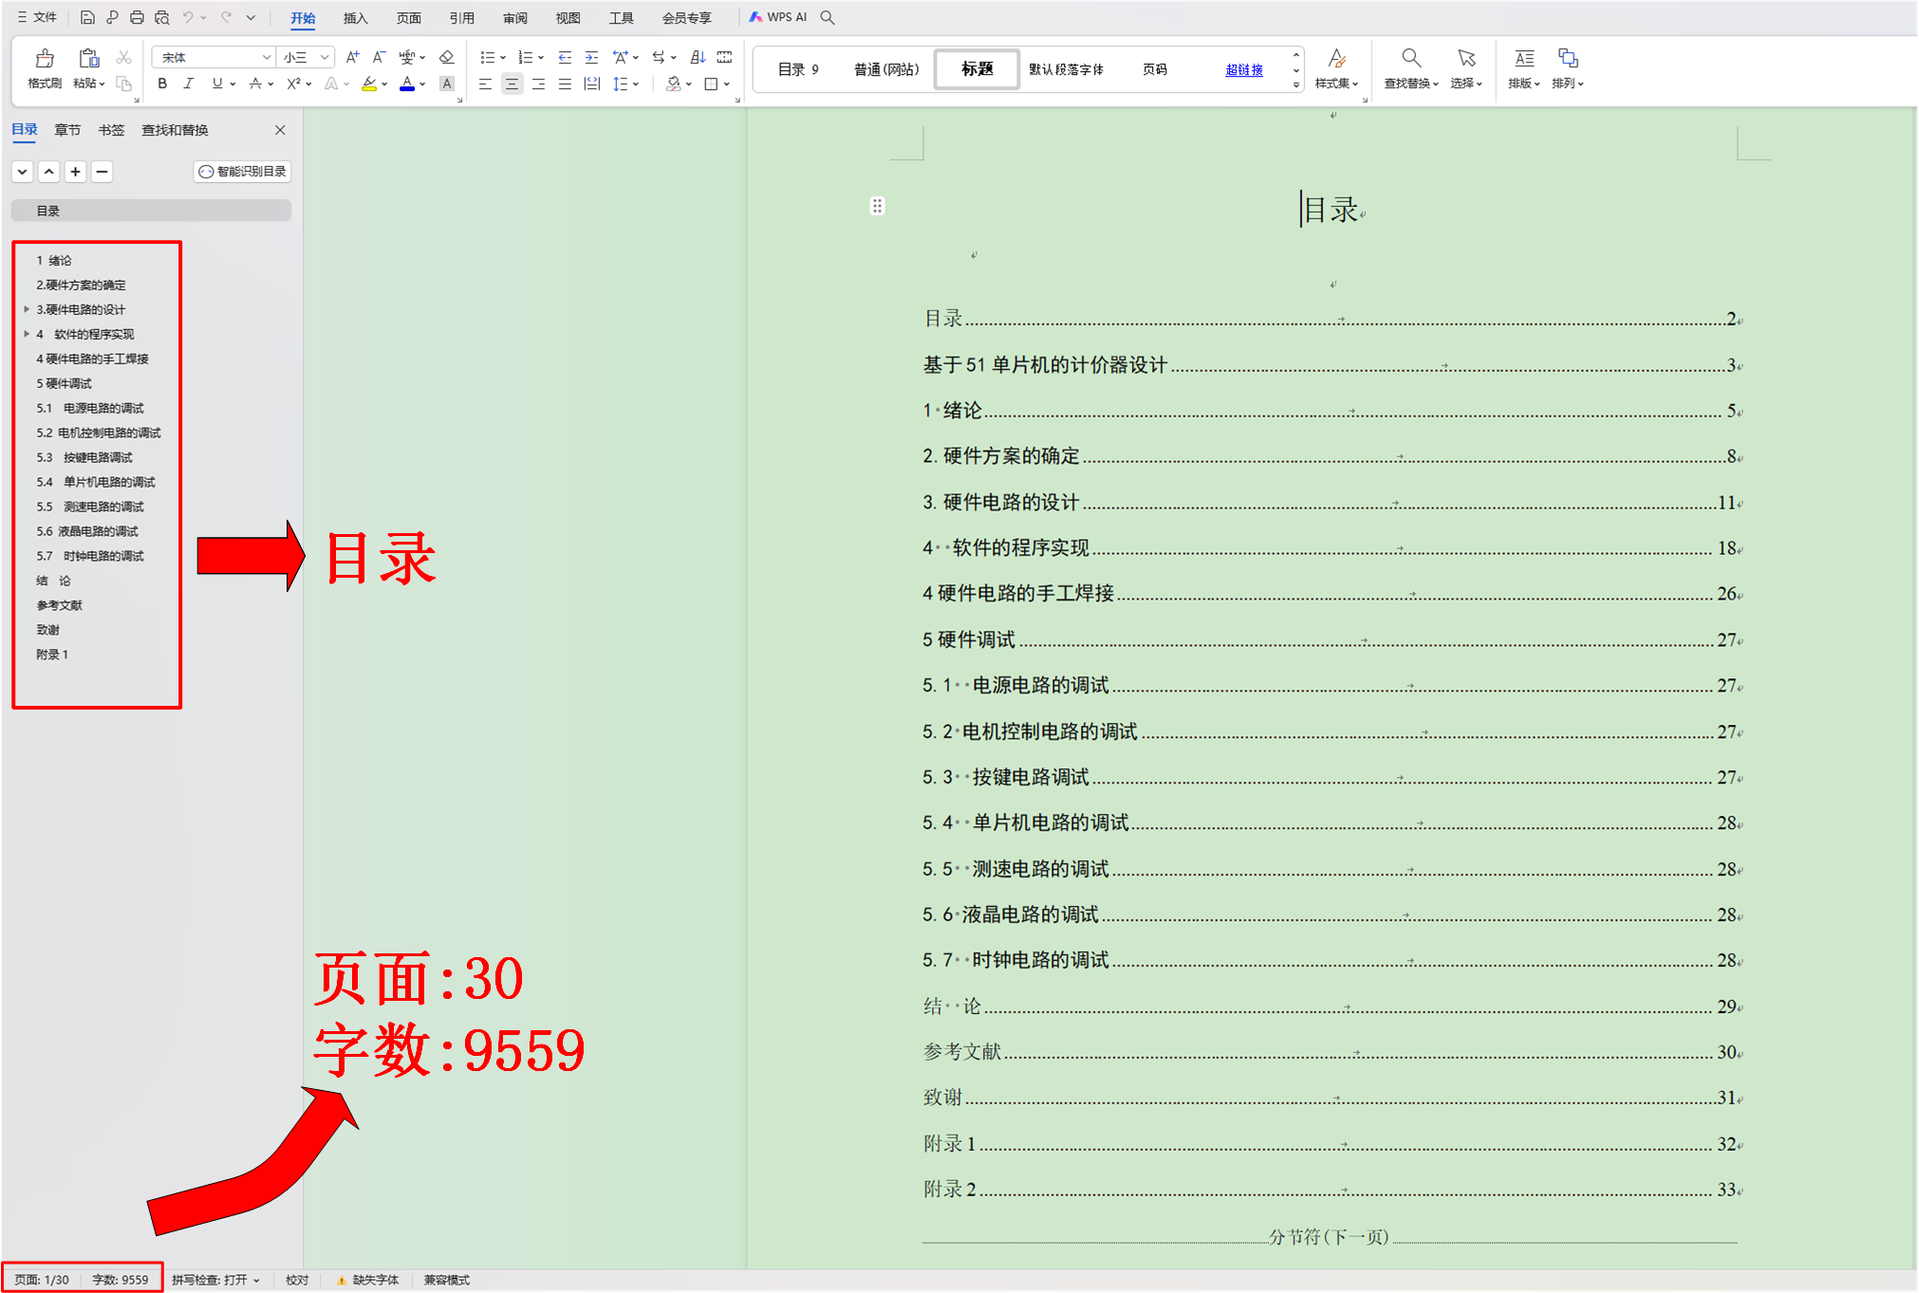Open the font name dropdown (宋体)
Screen dimensions: 1919x1293
[x=267, y=57]
